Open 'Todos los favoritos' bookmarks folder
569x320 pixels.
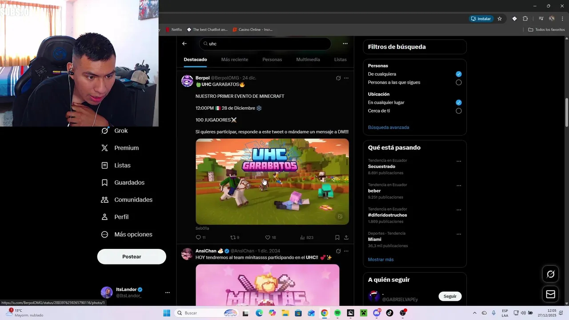point(547,30)
